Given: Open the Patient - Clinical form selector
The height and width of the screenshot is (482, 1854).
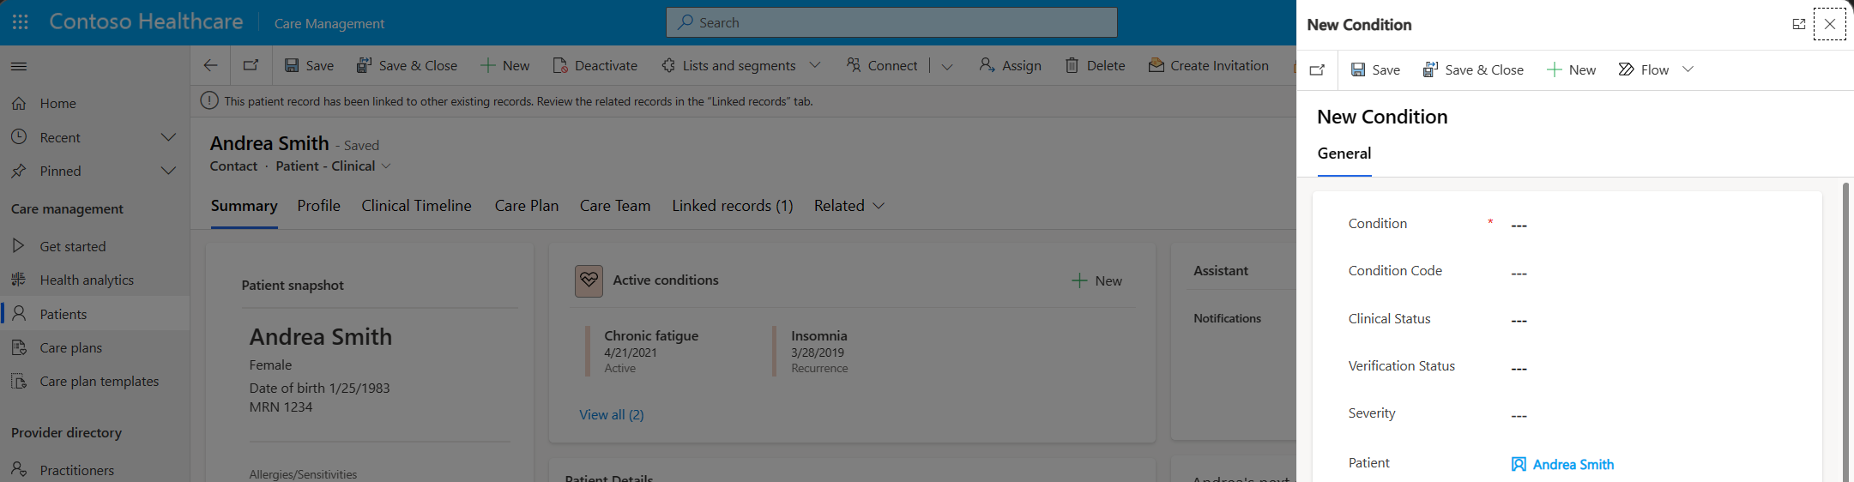Looking at the screenshot, I should tap(334, 166).
